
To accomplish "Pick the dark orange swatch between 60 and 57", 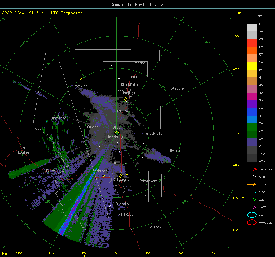I will tap(252, 50).
